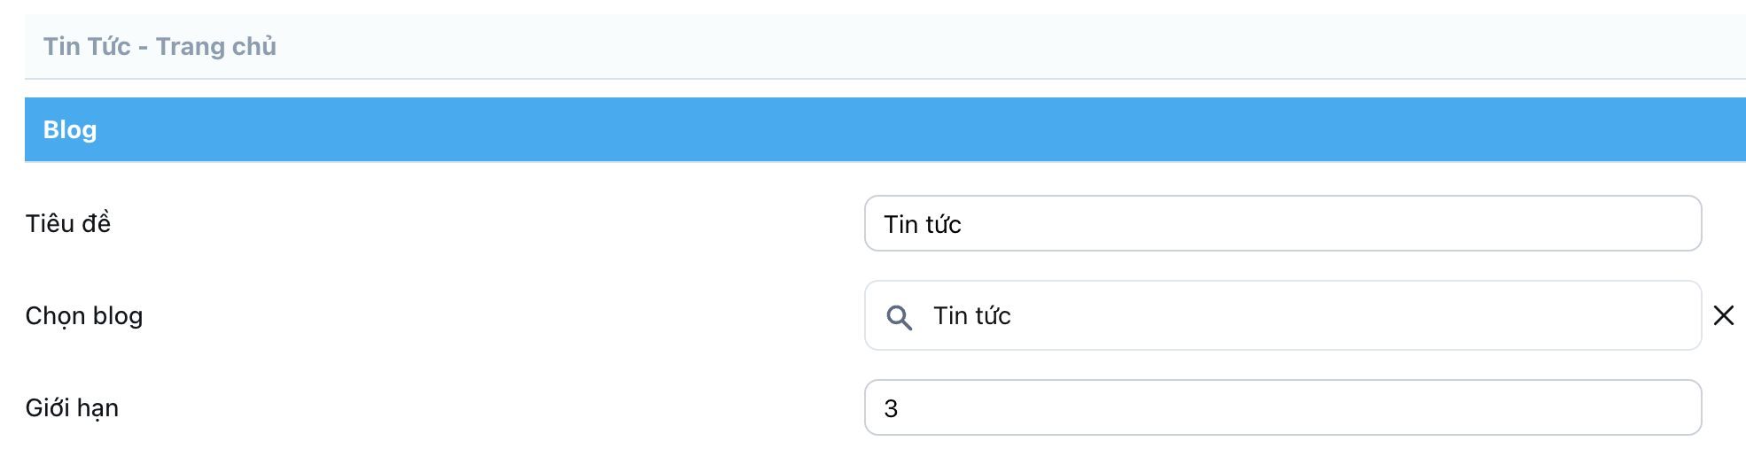Click 'Tin tức' text in blog selector
1746x457 pixels.
point(971,316)
